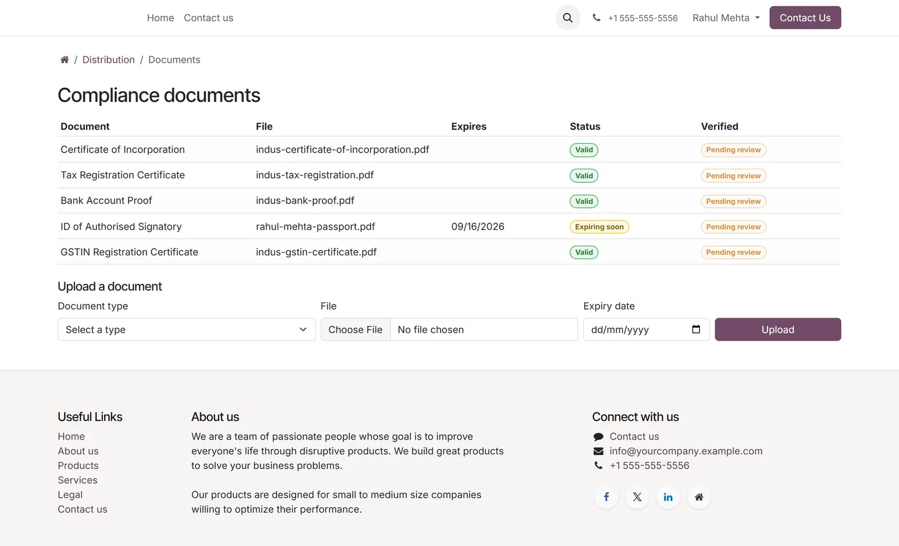Click the header phone number +1 555-555-5556

[x=643, y=18]
